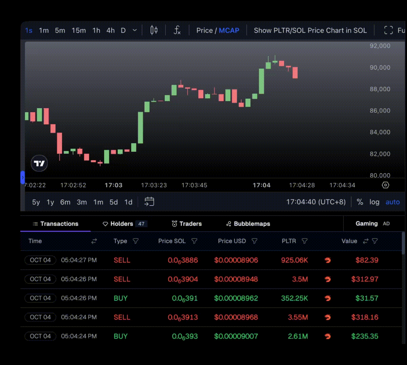Expand the blue left side panel handle

tap(23, 177)
